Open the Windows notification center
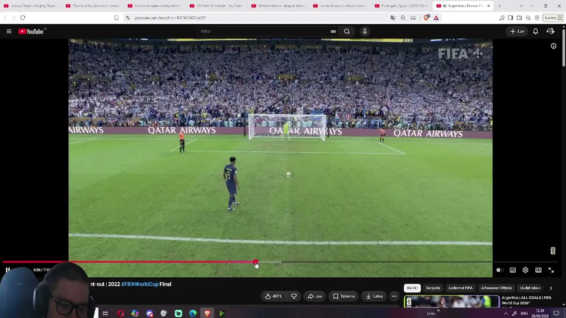 click(x=556, y=314)
